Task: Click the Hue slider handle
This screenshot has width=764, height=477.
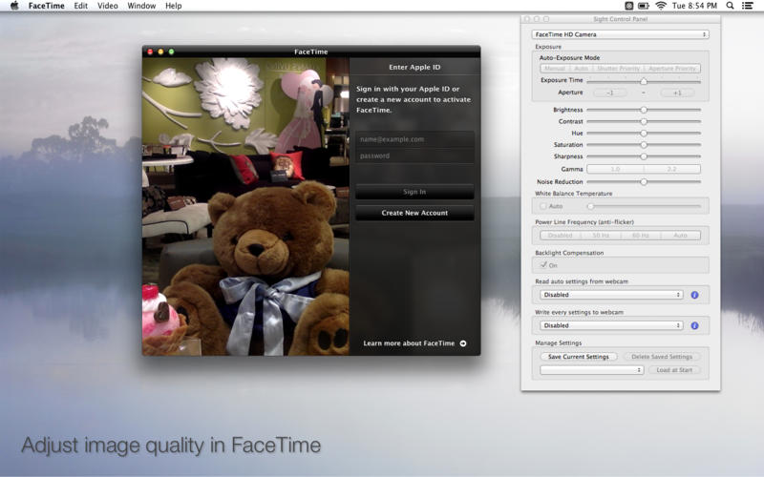Action: click(x=644, y=133)
